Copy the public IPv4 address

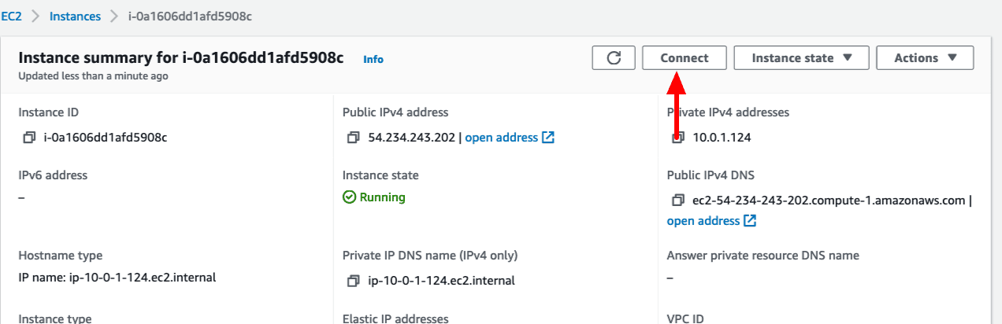(354, 138)
